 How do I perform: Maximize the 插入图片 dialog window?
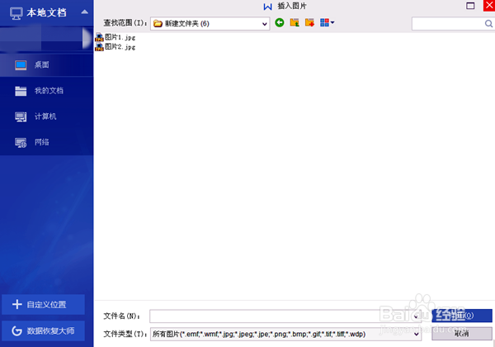click(x=470, y=6)
